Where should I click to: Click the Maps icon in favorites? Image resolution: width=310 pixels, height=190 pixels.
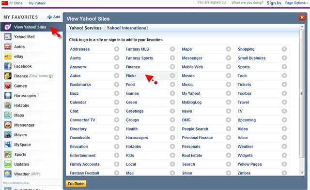8,115
